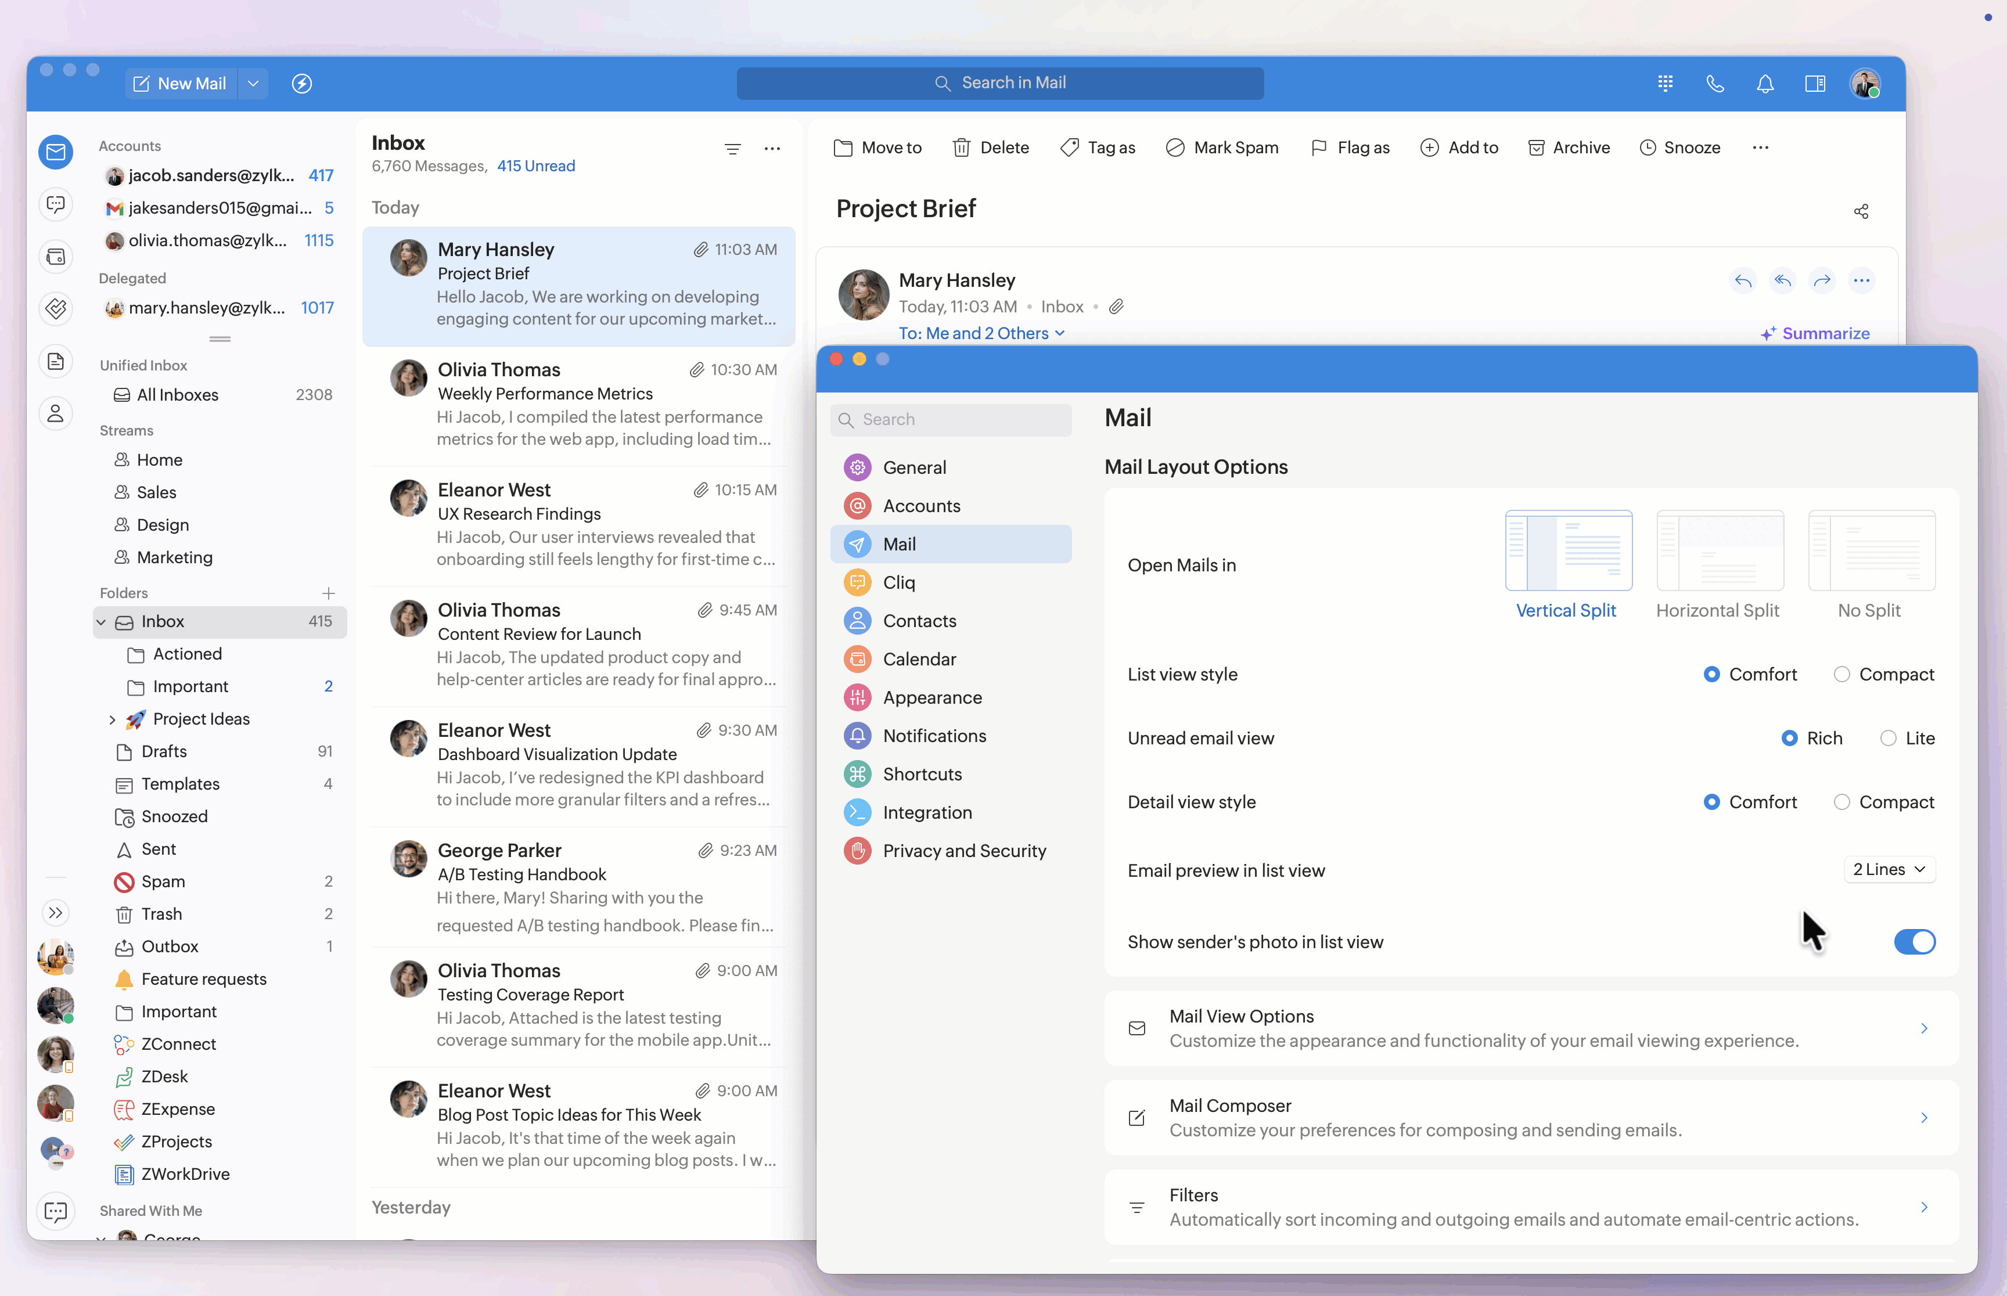Viewport: 2007px width, 1296px height.
Task: Click the share icon beside Project Brief
Action: 1861,211
